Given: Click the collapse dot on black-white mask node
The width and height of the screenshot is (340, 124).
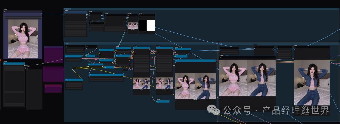Looking at the screenshot, I should pos(140,15).
